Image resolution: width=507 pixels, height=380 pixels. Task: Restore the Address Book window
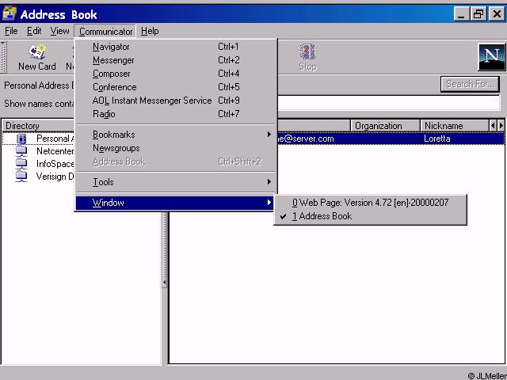(478, 14)
